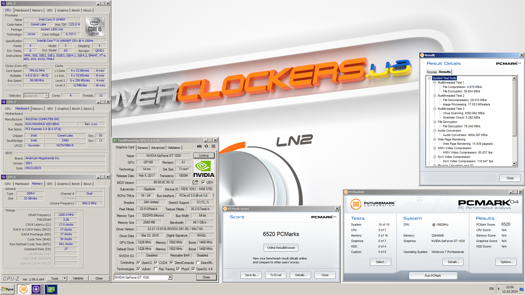Open the Windows Start button
Screen dimensions: 525x295
(x=8, y=289)
